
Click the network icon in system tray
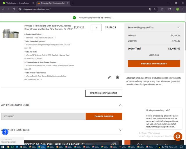pyautogui.click(x=163, y=147)
